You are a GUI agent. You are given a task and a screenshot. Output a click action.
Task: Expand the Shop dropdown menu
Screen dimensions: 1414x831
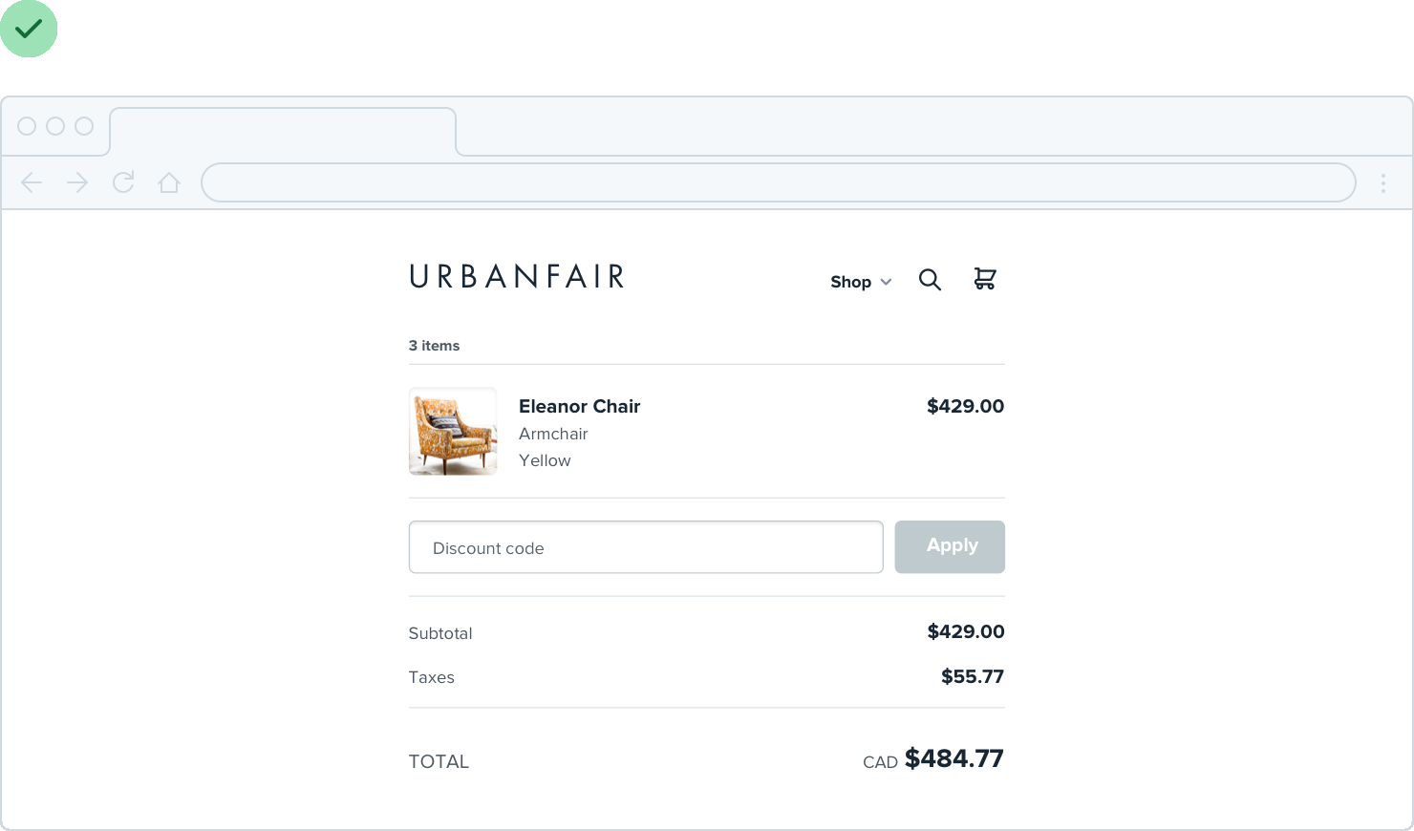860,282
